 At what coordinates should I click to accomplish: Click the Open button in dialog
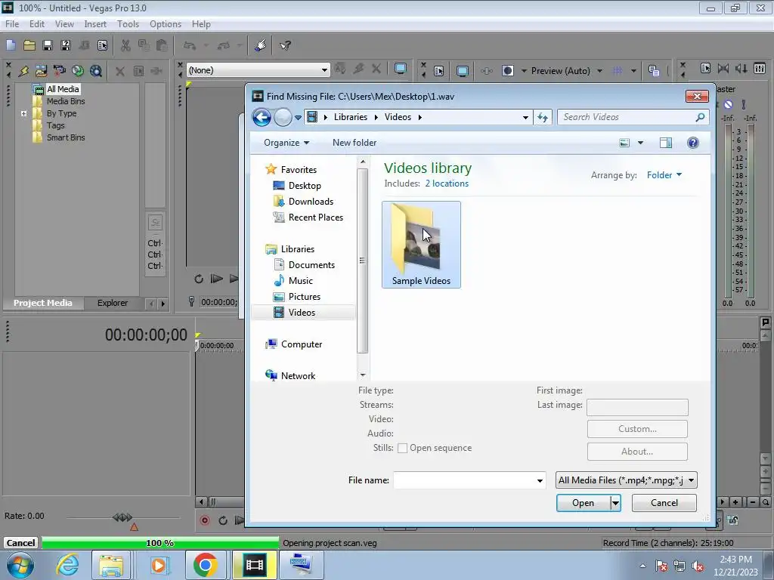point(583,503)
